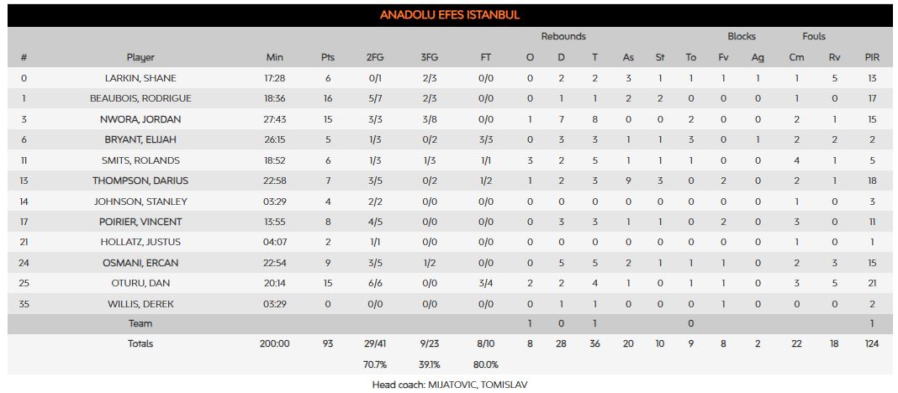This screenshot has height=393, width=898.
Task: Click the Rebounds group header
Action: [563, 37]
